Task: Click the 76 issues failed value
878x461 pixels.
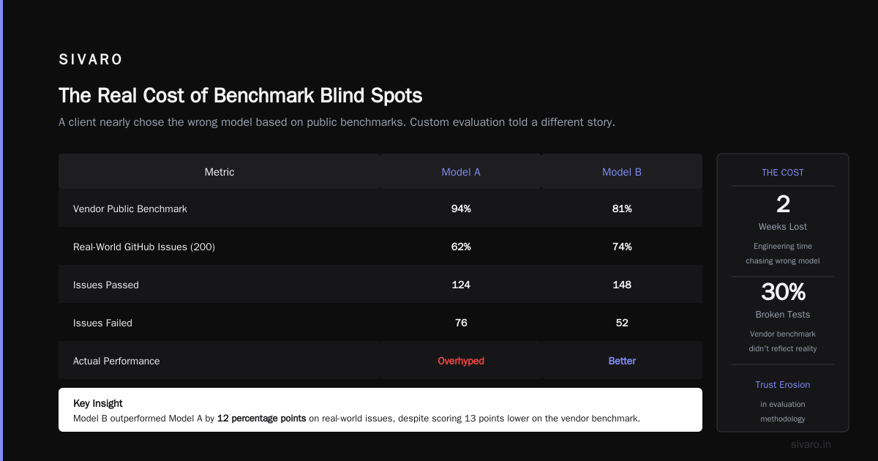Action: coord(461,323)
